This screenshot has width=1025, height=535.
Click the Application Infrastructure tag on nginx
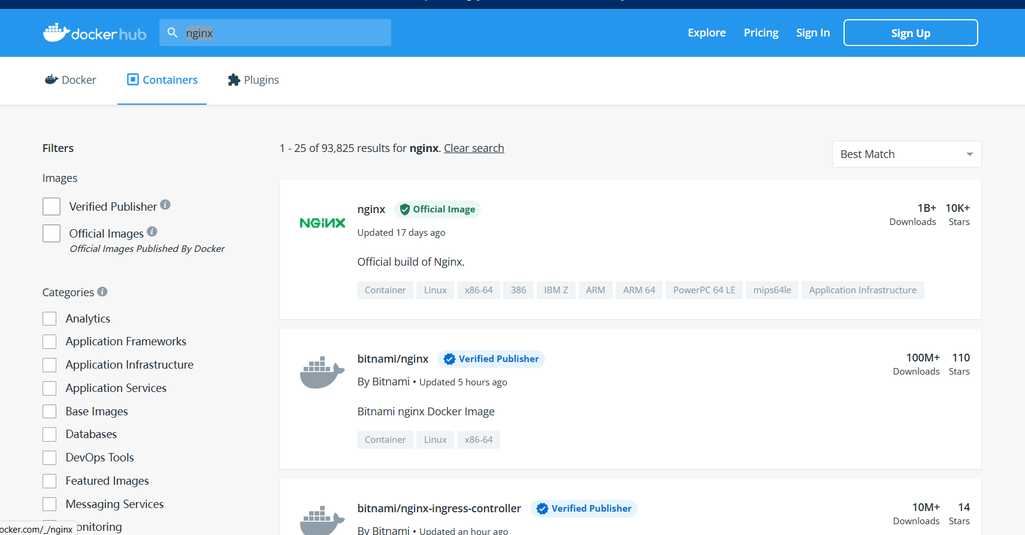(x=863, y=290)
